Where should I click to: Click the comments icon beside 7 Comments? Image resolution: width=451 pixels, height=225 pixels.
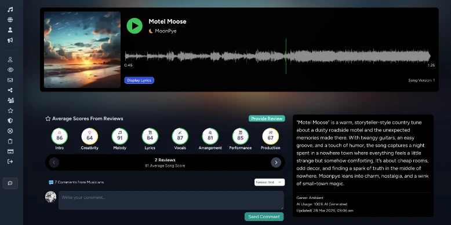[51, 182]
